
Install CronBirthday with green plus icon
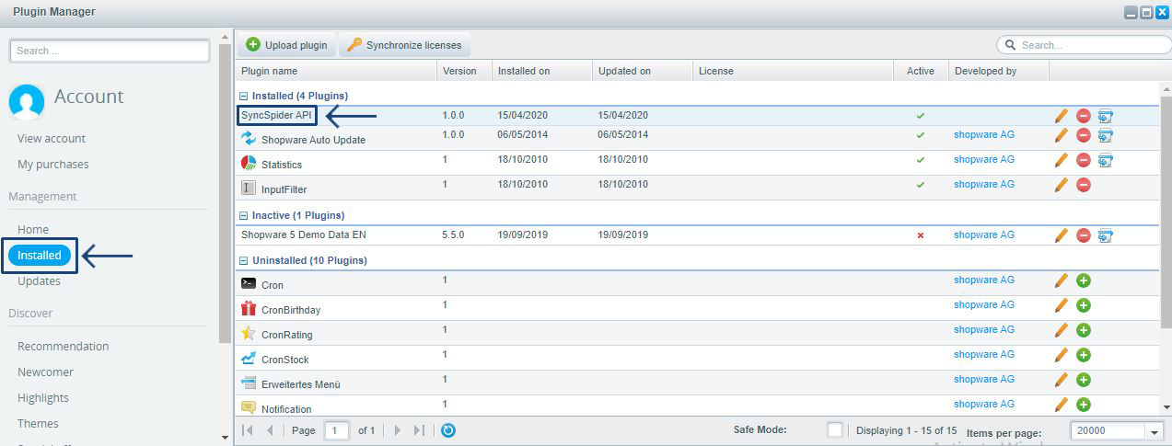click(x=1084, y=305)
